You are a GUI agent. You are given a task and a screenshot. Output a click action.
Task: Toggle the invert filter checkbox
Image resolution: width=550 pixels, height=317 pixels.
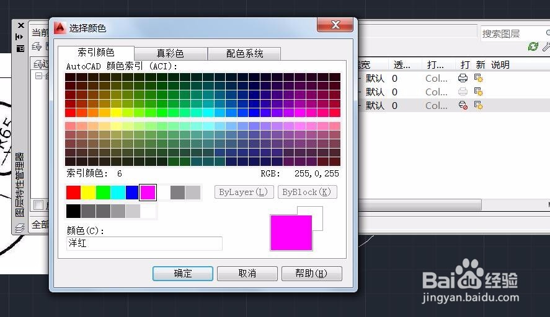38,205
